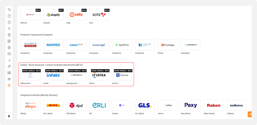Click the user profile sidebar icon
This screenshot has width=257, height=125.
pos(9,29)
